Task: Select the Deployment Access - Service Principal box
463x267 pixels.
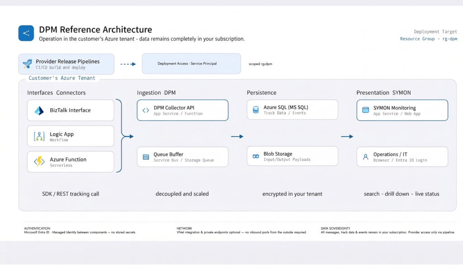Action: pyautogui.click(x=191, y=64)
